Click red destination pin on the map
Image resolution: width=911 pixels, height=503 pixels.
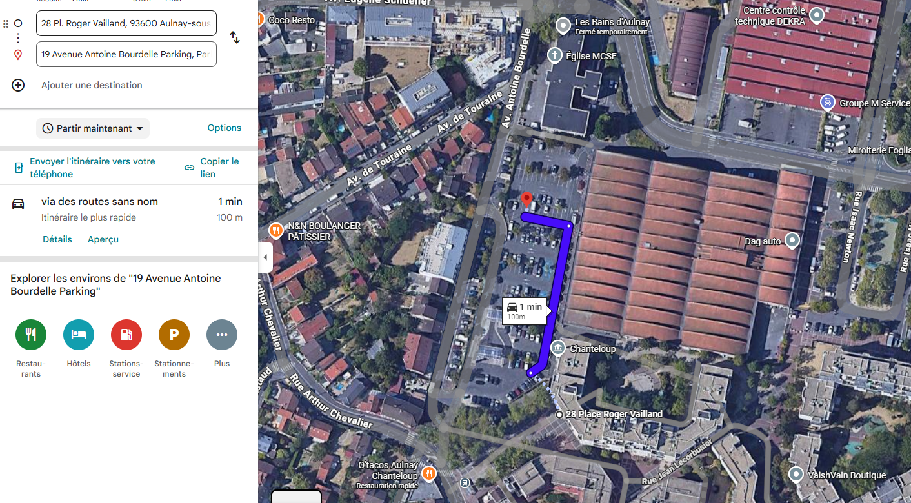coord(526,201)
